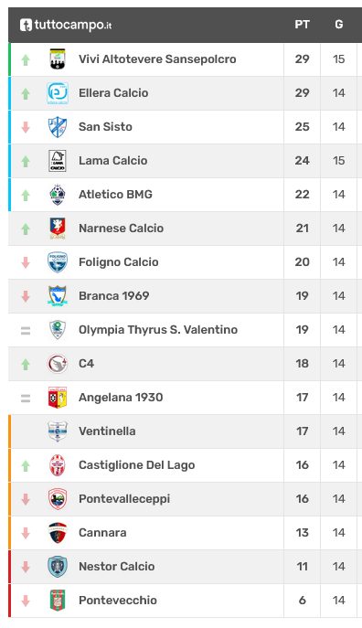Click the tuttocampo.it logo in header
The height and width of the screenshot is (628, 362).
(66, 25)
